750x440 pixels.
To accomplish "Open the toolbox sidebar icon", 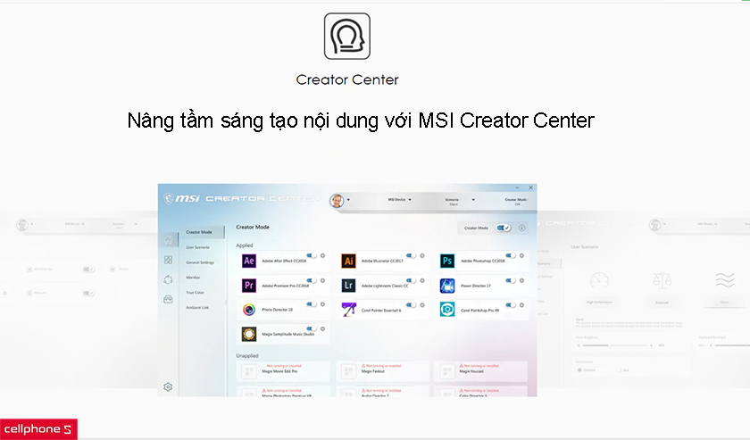I will pos(168,299).
